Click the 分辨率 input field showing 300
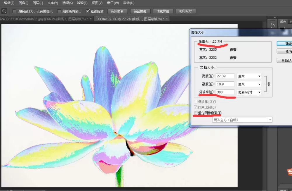The height and width of the screenshot is (191, 292). pos(225,92)
